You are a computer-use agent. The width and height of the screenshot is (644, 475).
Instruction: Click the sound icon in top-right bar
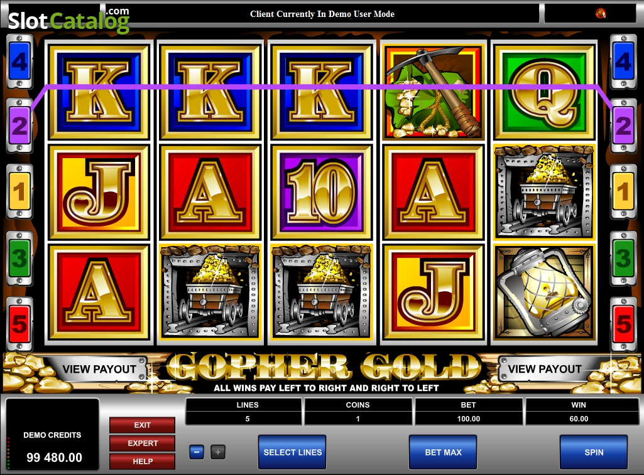pos(601,14)
